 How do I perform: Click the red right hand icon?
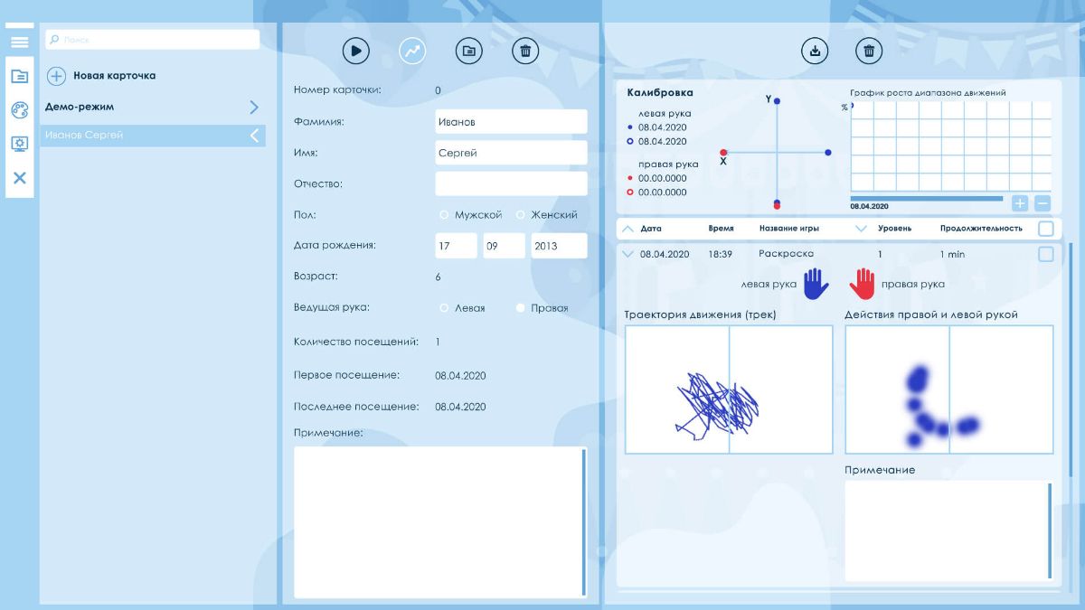click(863, 284)
